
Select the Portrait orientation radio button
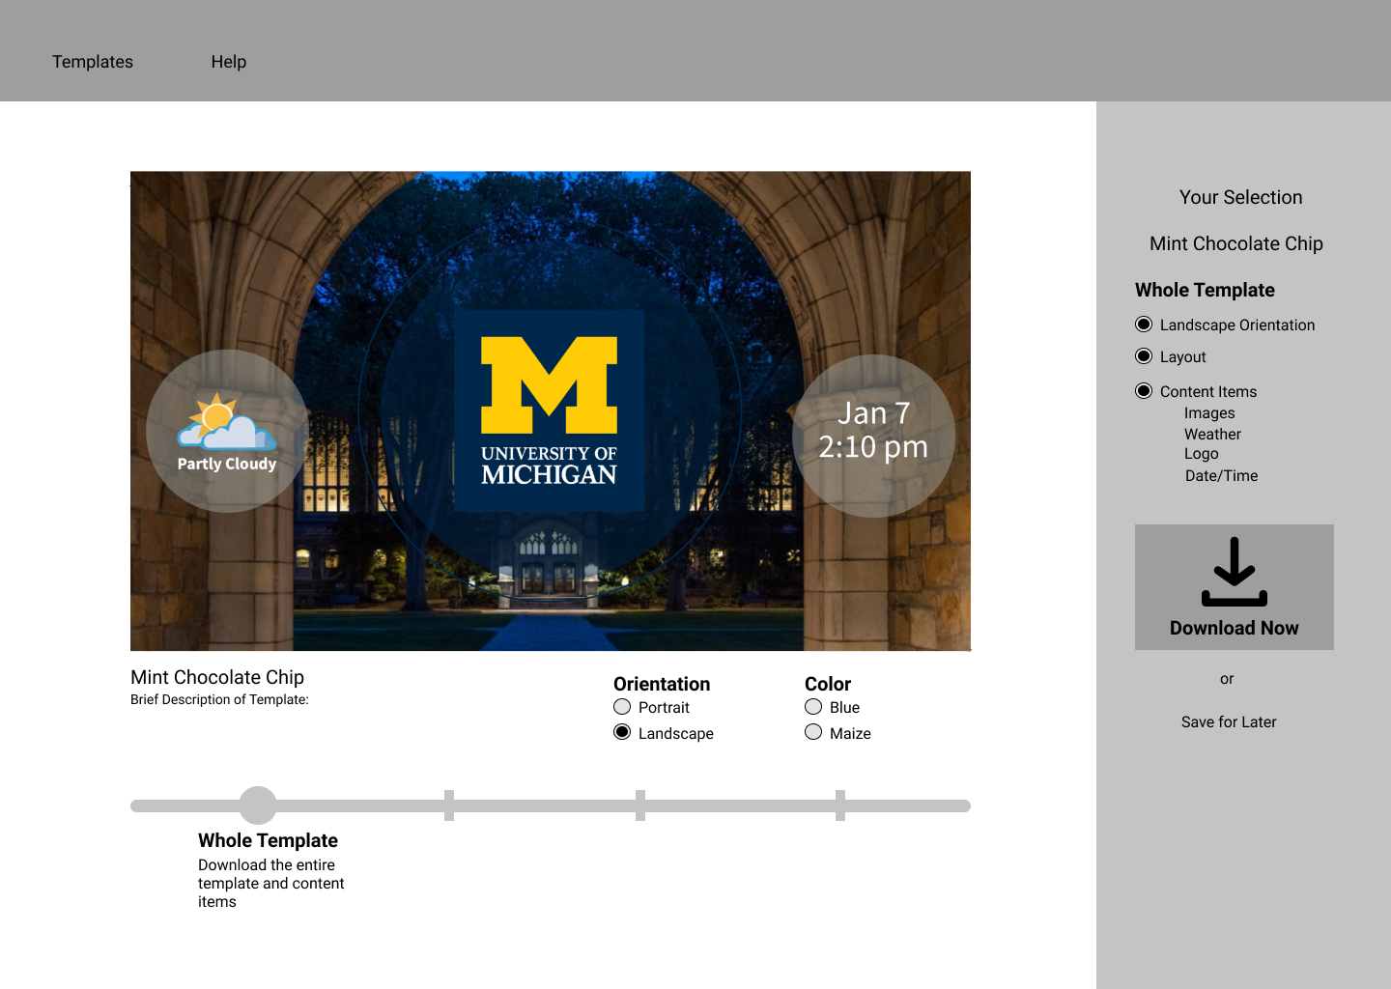pyautogui.click(x=622, y=707)
